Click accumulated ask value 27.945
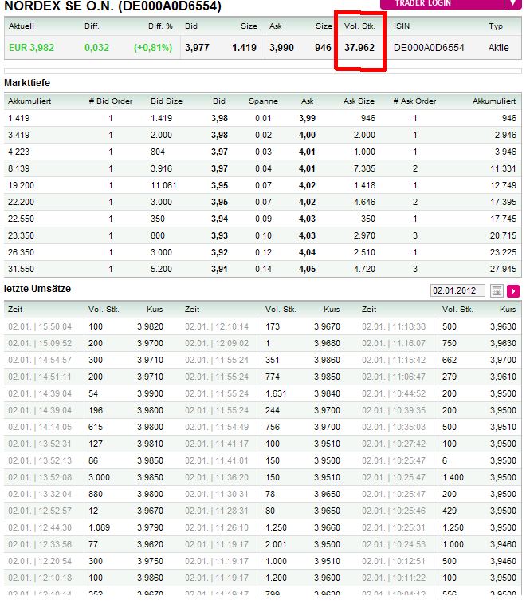The width and height of the screenshot is (530, 608). click(x=503, y=269)
